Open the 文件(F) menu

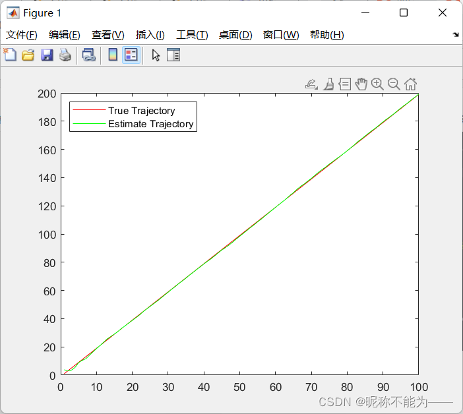tap(22, 35)
